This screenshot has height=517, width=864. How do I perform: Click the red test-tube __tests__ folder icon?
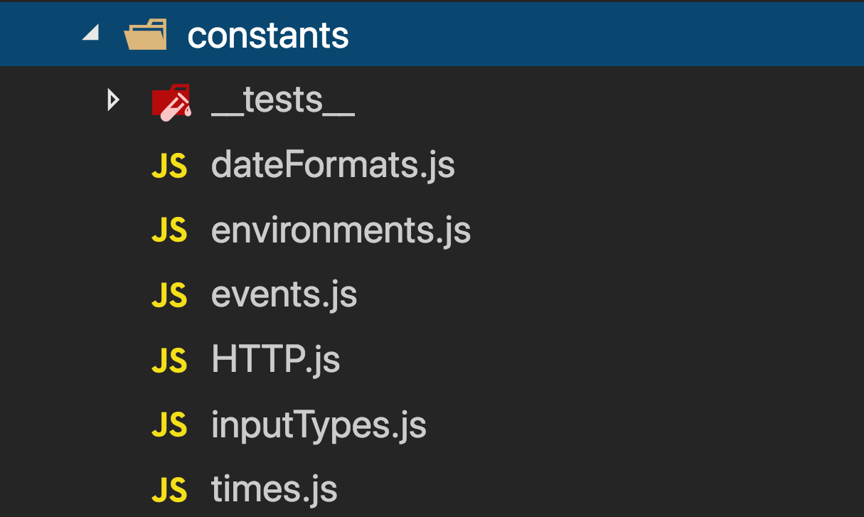coord(171,102)
